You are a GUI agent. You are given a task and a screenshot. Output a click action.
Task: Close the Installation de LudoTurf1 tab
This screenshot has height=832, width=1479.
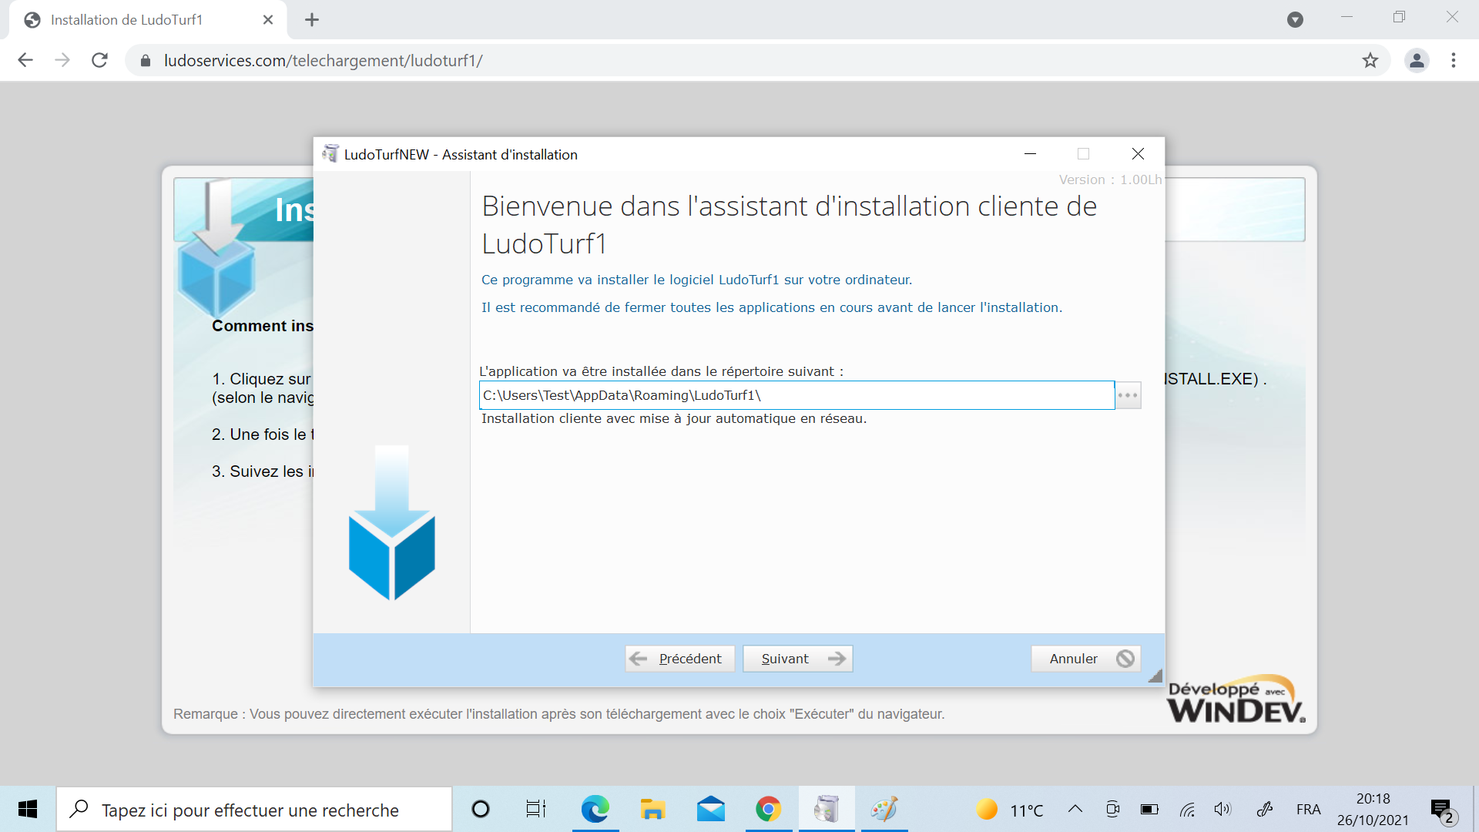268,20
